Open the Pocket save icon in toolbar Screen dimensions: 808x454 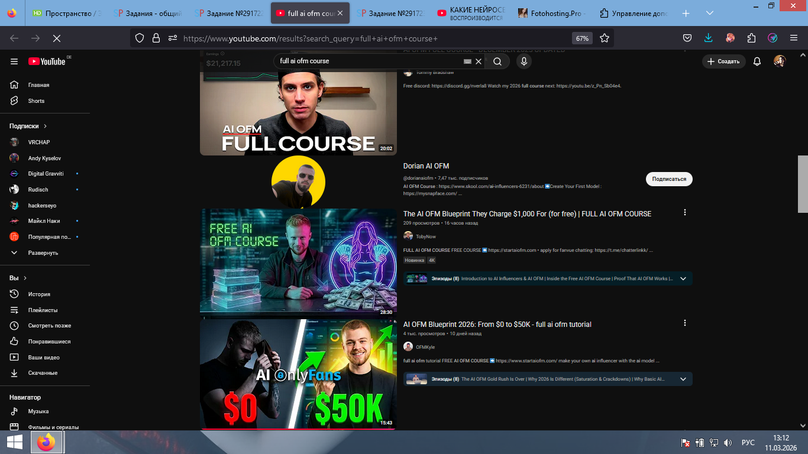pos(687,38)
